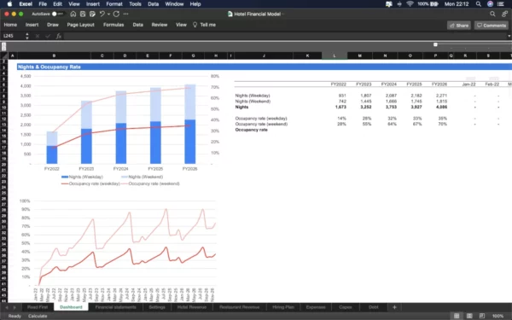Switch to the Capex sheet tab

click(345, 307)
